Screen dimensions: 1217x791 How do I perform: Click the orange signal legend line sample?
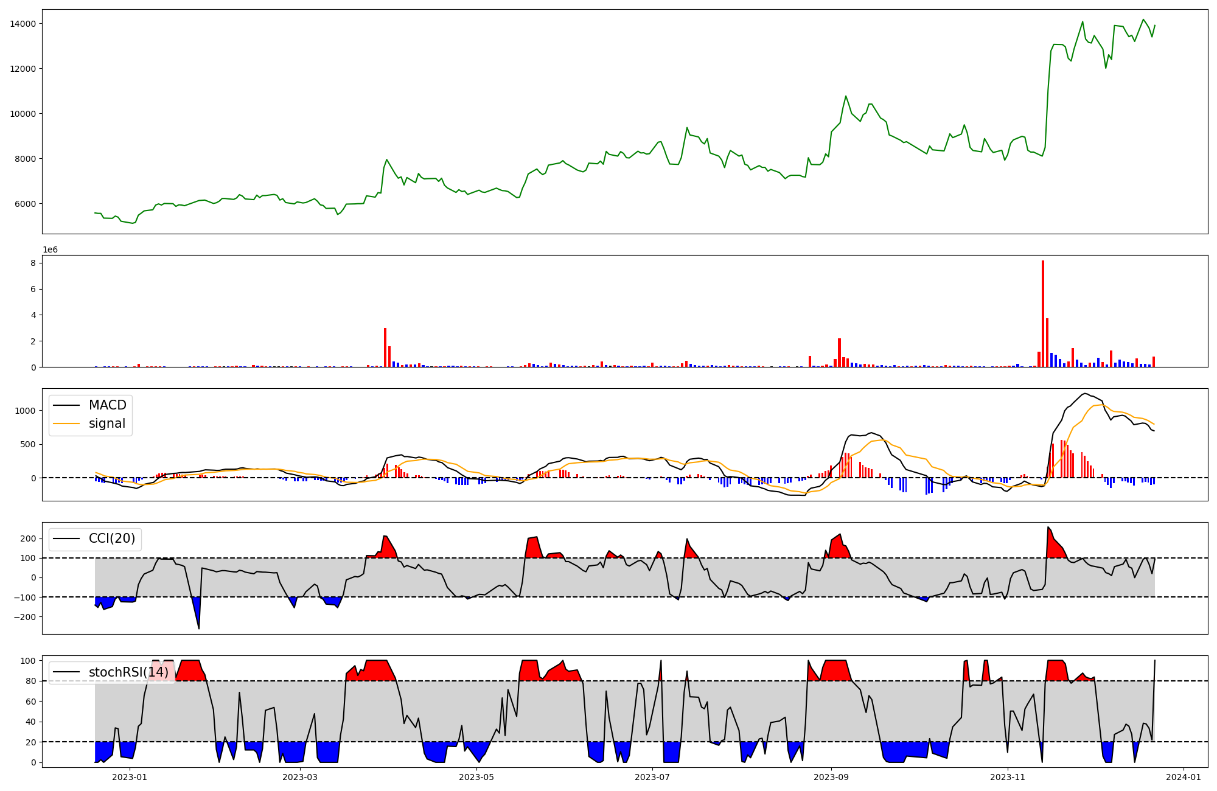66,423
